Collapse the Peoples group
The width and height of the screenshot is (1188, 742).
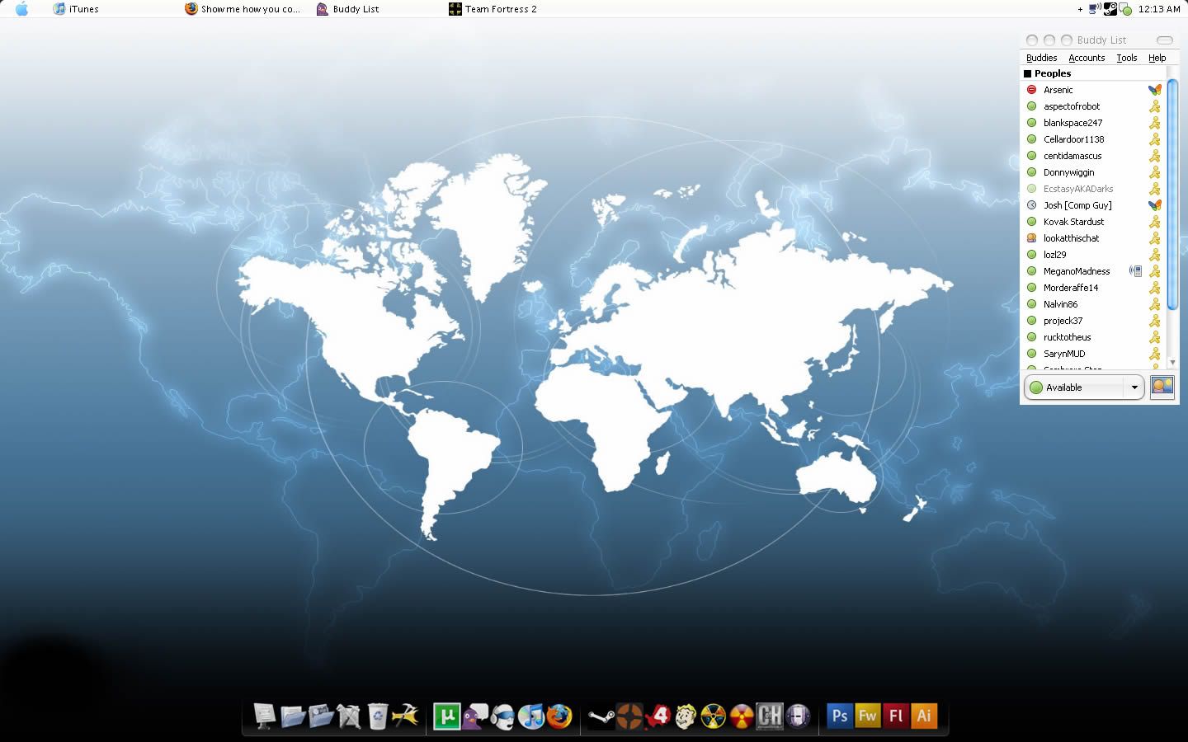click(1028, 73)
